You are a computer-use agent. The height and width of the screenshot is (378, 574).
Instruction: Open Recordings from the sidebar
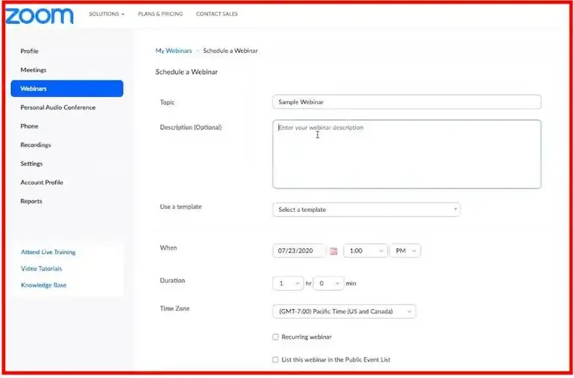pyautogui.click(x=36, y=145)
